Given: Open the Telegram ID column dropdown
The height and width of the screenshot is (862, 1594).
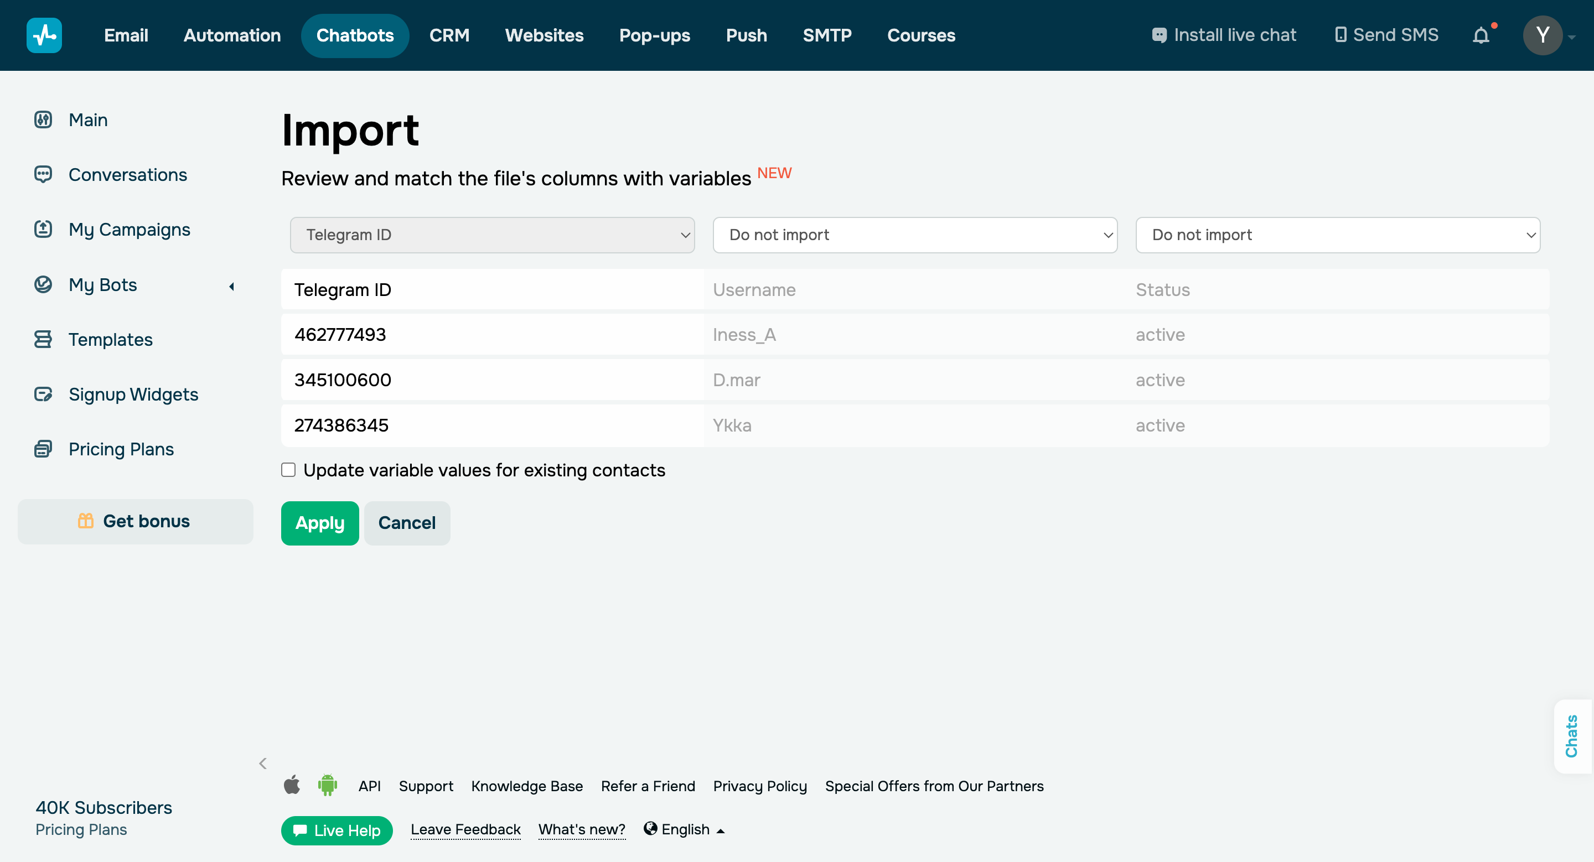Looking at the screenshot, I should coord(491,235).
